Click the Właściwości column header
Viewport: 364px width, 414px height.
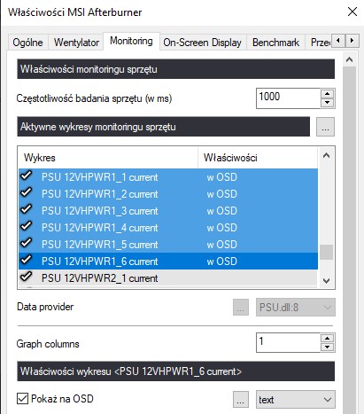pos(258,158)
